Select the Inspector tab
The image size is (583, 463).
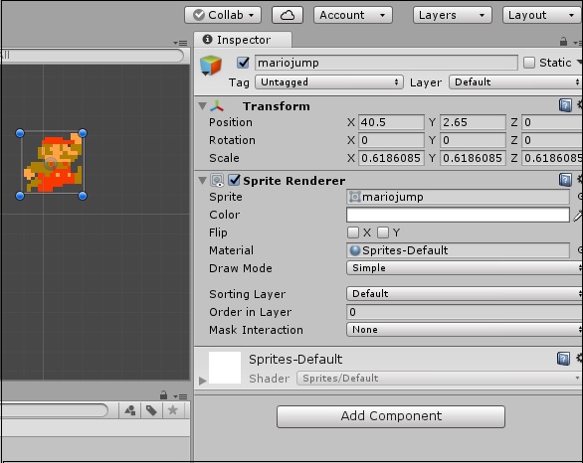[x=243, y=40]
